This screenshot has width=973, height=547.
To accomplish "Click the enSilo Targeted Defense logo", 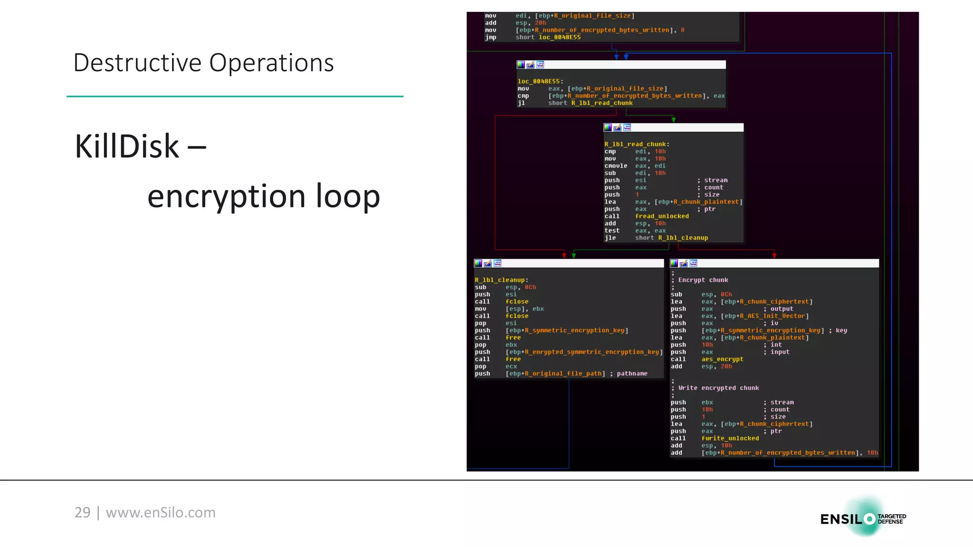I will point(863,518).
